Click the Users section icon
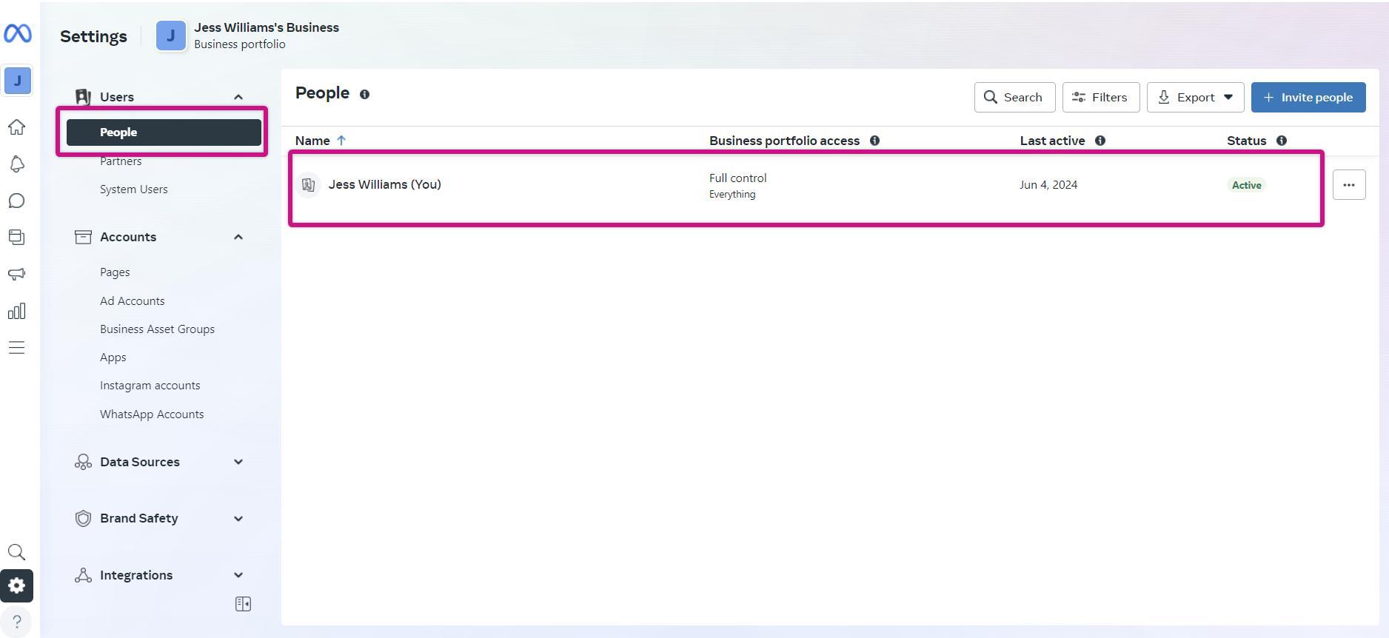The height and width of the screenshot is (638, 1389). tap(83, 97)
